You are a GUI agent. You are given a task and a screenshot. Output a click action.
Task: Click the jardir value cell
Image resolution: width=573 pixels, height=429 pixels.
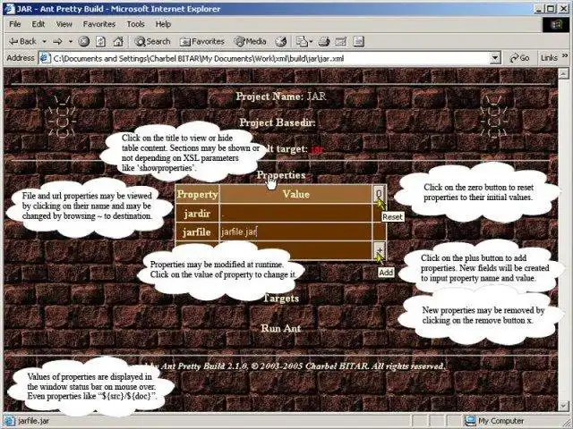[295, 213]
